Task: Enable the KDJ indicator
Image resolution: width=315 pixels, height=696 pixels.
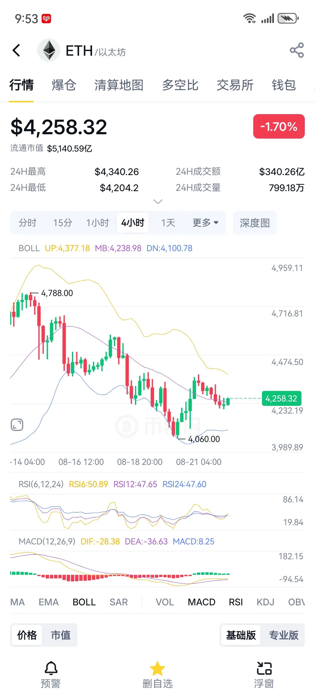Action: pyautogui.click(x=265, y=602)
